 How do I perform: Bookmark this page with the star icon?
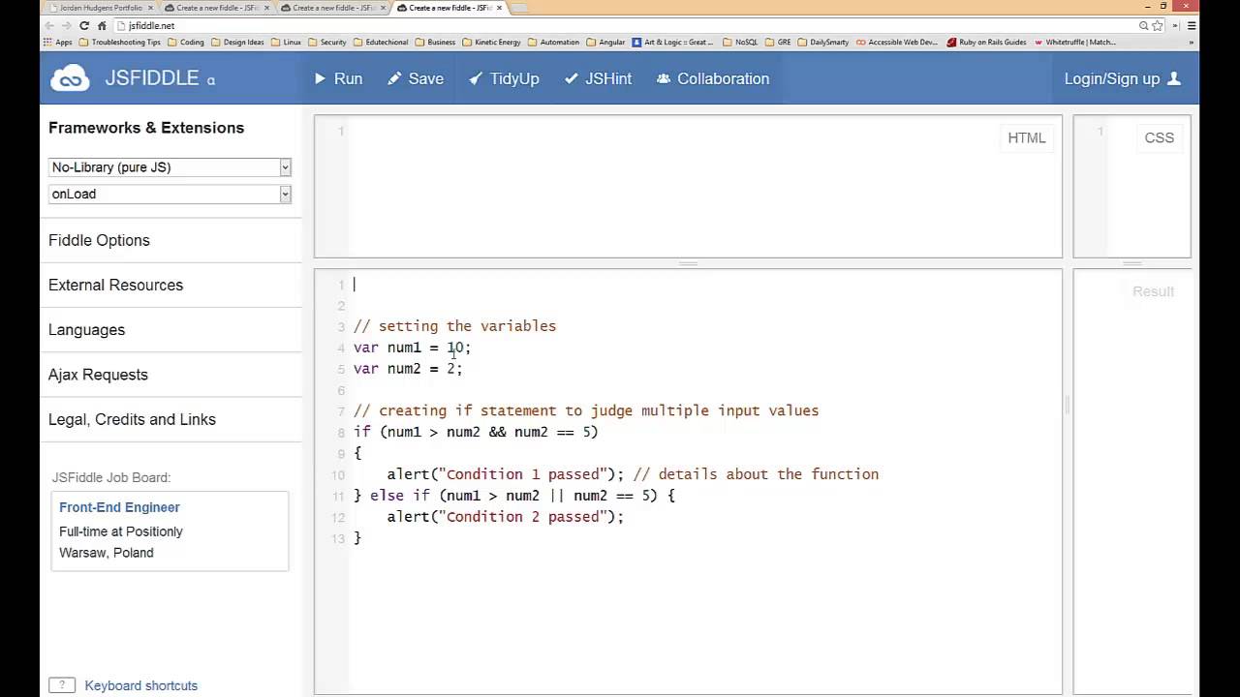[1157, 26]
